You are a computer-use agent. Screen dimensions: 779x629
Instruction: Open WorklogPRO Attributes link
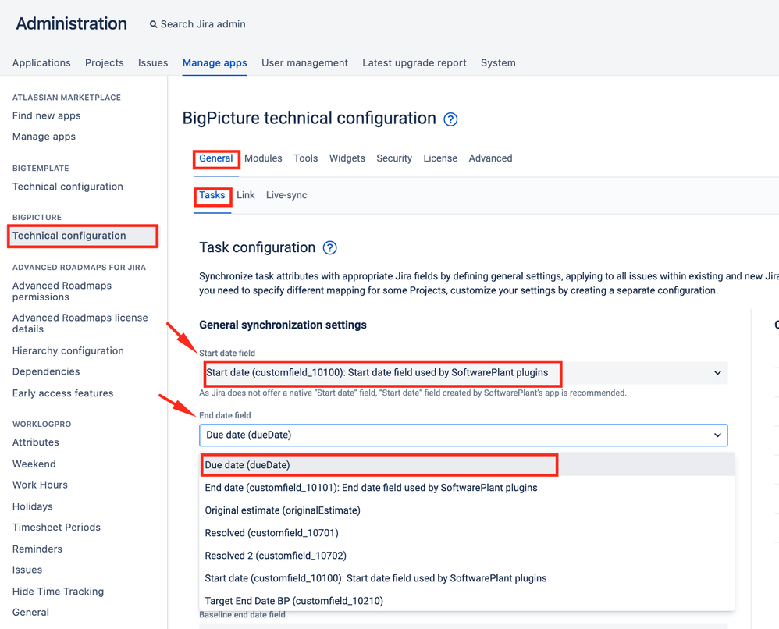pyautogui.click(x=36, y=442)
